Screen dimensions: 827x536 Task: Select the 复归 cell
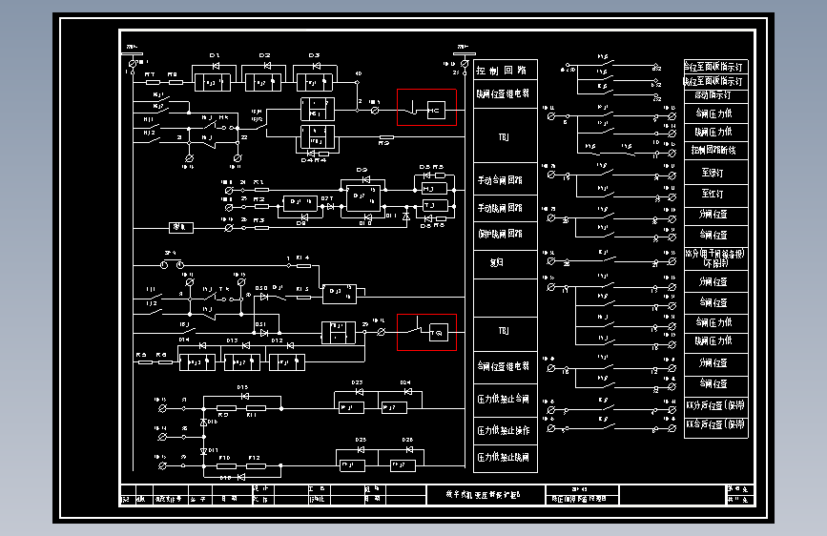click(x=506, y=264)
